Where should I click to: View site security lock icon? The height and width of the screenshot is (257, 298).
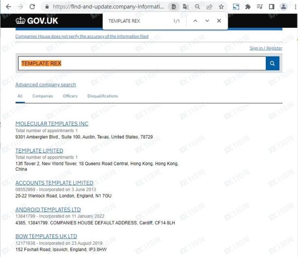pos(47,7)
